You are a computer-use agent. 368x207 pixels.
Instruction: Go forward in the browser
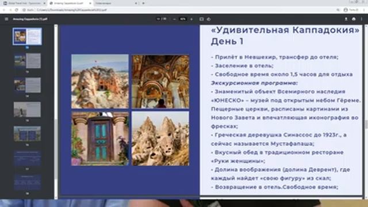pos(10,10)
